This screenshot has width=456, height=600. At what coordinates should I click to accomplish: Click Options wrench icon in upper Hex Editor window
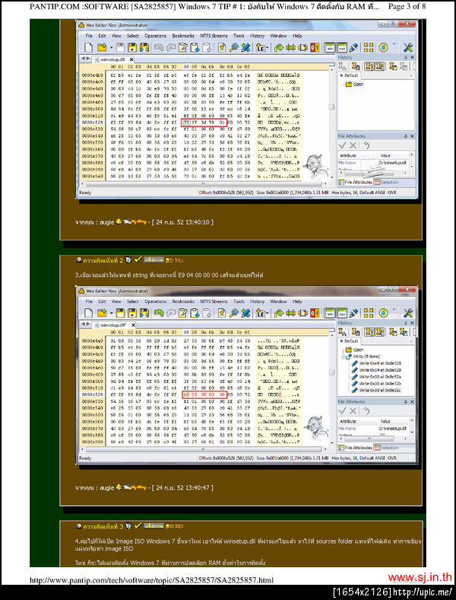[x=408, y=47]
